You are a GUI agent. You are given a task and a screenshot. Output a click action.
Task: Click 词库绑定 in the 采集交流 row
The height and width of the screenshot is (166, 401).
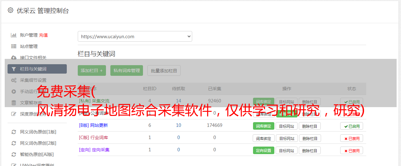(x=264, y=102)
